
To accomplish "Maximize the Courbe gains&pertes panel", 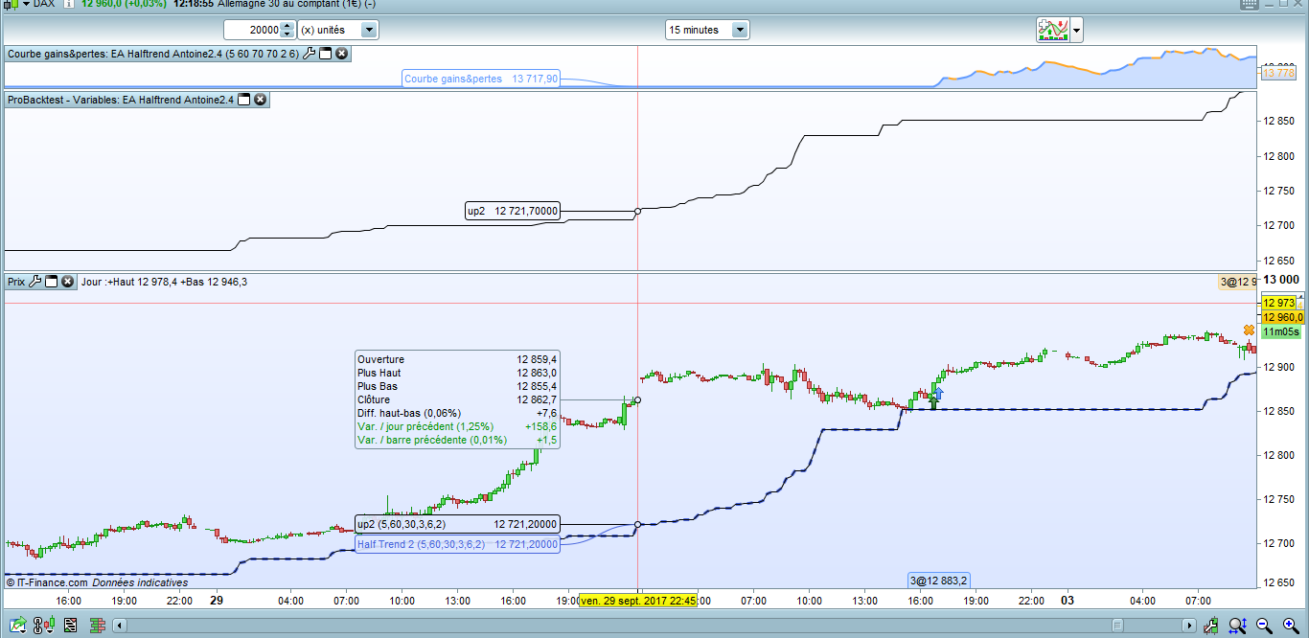I will [325, 54].
